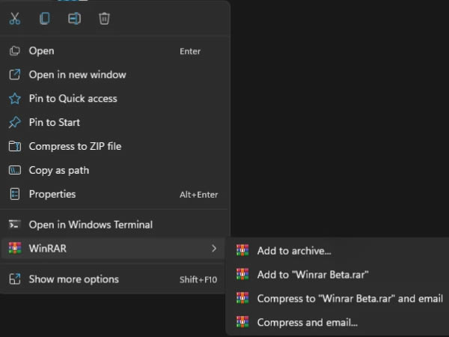Click the WinRAR icon beside Add to "Winrar Beta.rar"
Screen dimensions: 449x337
tap(242, 274)
